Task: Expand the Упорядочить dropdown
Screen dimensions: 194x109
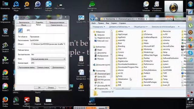Action: coord(99,27)
